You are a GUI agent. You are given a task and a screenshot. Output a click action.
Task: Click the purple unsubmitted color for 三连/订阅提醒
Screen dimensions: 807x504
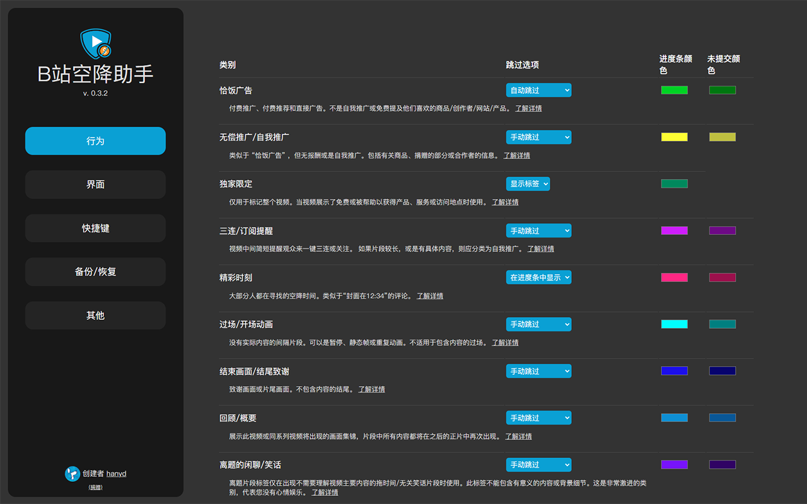coord(723,230)
